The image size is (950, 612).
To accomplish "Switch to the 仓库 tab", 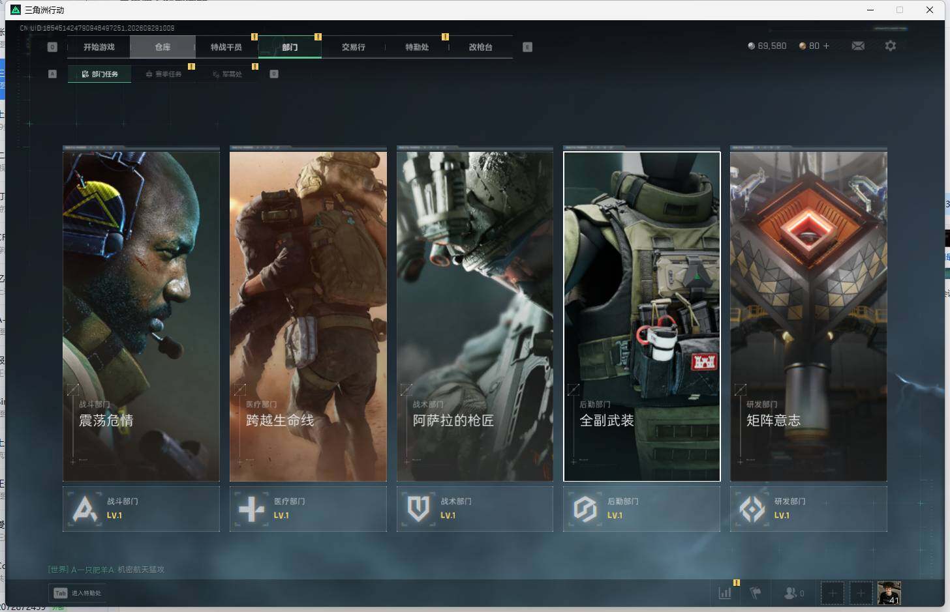I will (x=162, y=47).
